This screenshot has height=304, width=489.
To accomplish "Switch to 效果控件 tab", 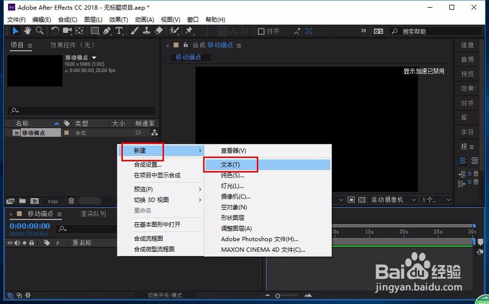I will pos(72,45).
